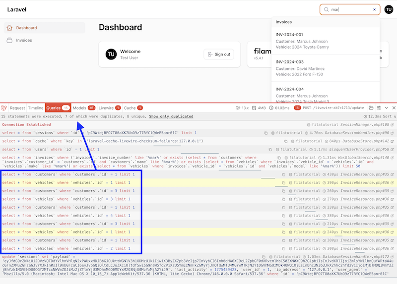Clear the global search with the x icon
Screen dimensions: 397x284
point(375,9)
